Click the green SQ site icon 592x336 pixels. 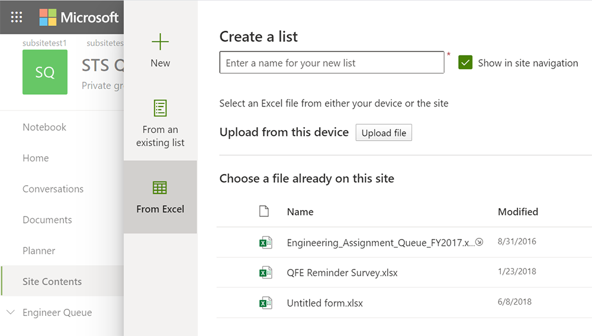tap(45, 72)
